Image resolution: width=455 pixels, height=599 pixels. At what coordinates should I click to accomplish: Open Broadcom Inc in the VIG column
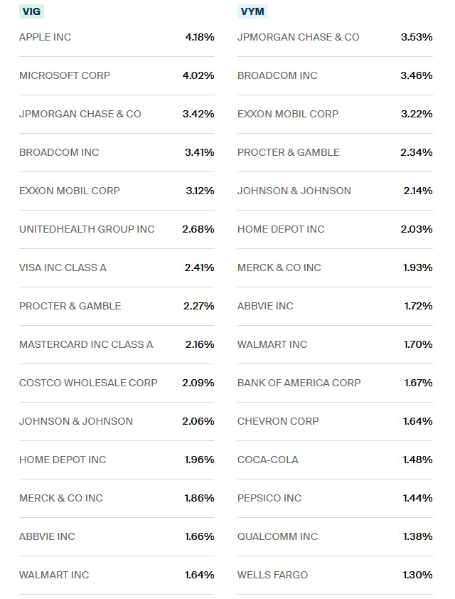59,152
